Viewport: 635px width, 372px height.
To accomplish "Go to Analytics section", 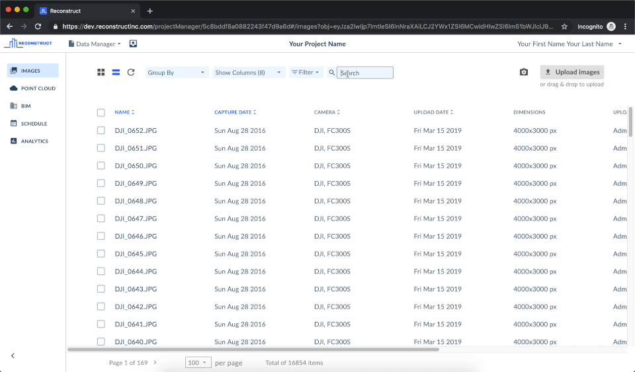I will click(x=34, y=141).
